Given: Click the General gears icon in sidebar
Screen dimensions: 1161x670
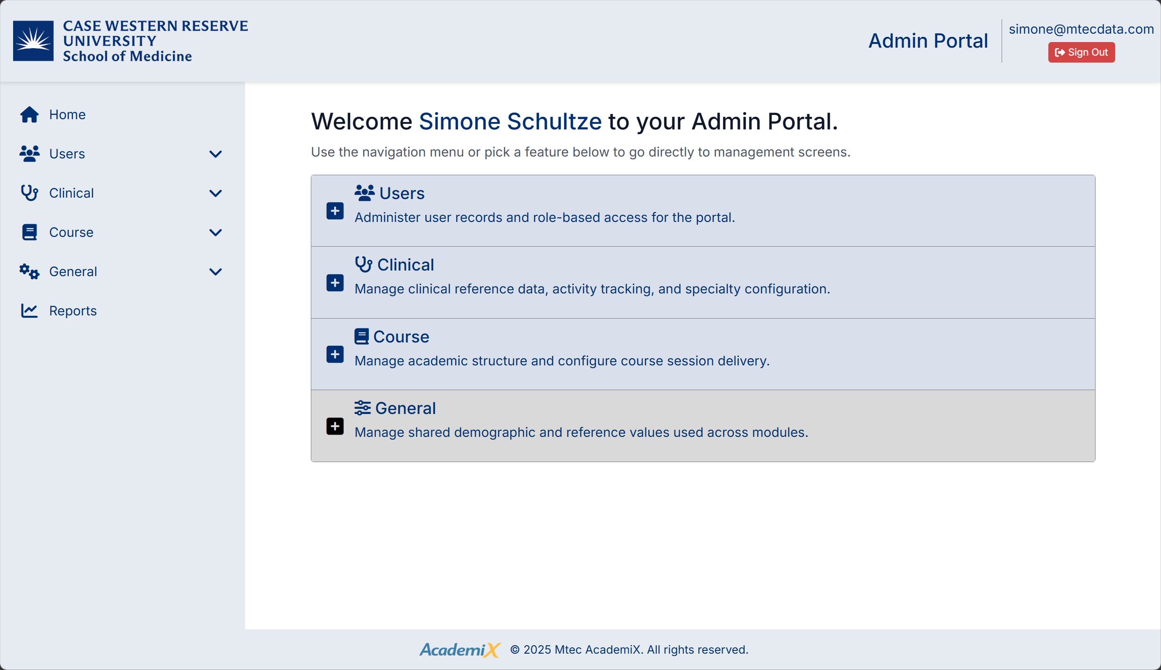Looking at the screenshot, I should [x=29, y=271].
